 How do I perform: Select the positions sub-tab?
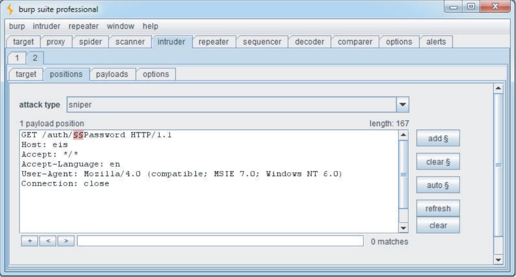click(x=66, y=74)
